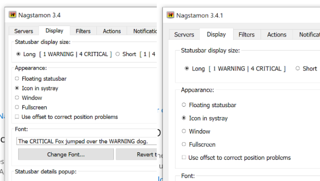Image resolution: width=320 pixels, height=181 pixels.
Task: Select Long statusbar size in Nagstamon 3.4
Action: click(18, 54)
